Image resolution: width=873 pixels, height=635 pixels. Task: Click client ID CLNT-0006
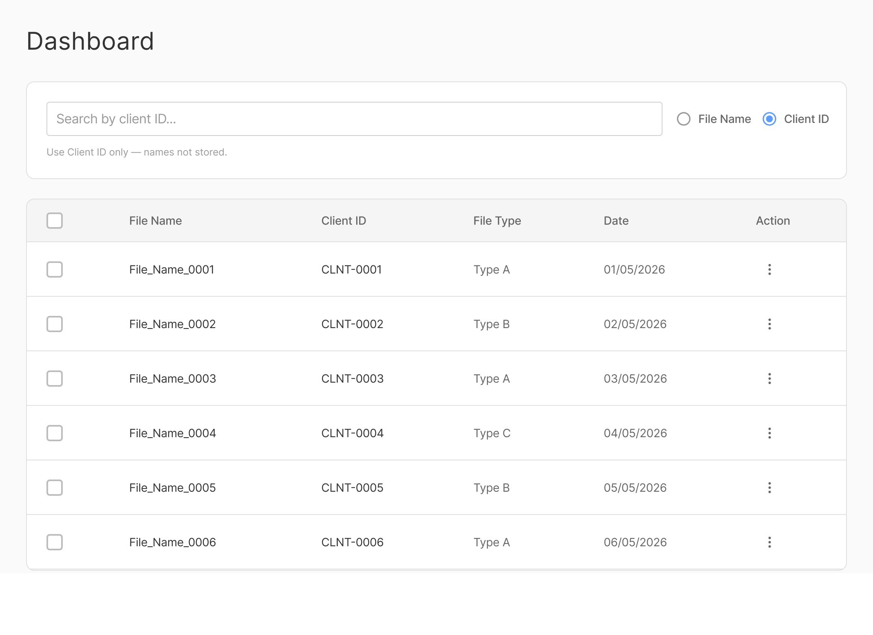click(352, 542)
